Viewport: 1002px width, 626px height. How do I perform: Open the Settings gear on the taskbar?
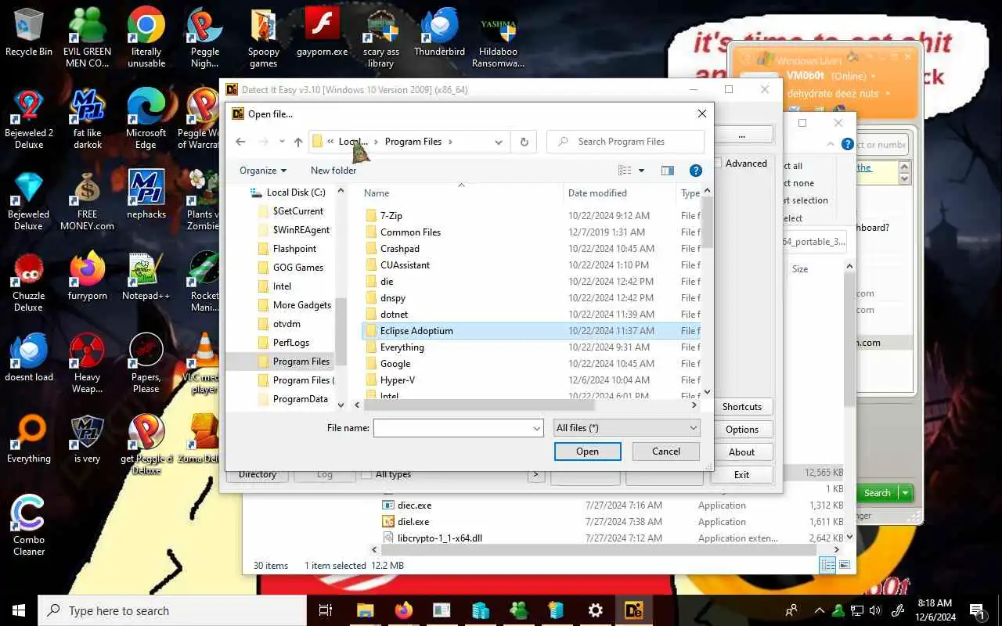click(596, 610)
